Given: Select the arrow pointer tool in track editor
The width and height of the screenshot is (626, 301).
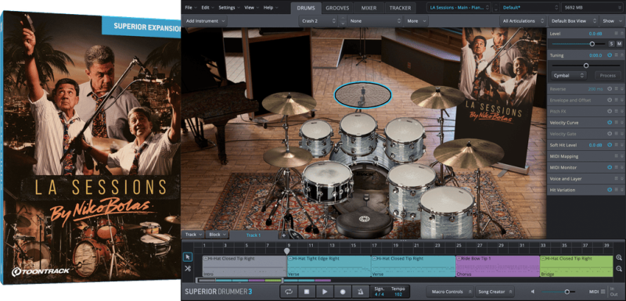Looking at the screenshot, I should point(188,257).
